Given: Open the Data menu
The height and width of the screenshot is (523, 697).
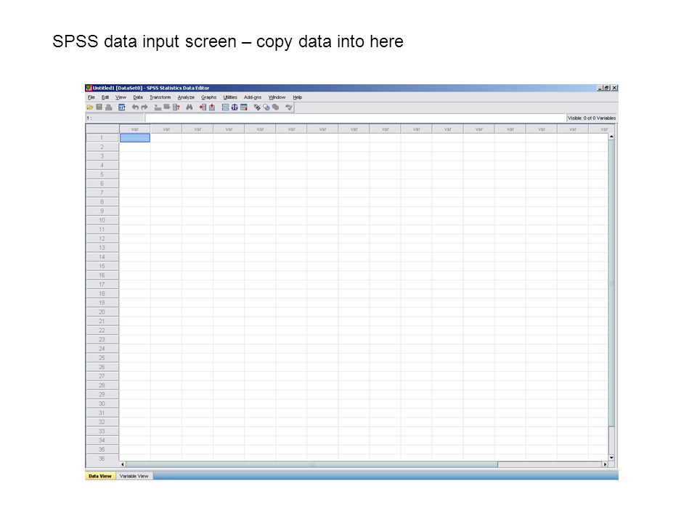Looking at the screenshot, I should [138, 97].
